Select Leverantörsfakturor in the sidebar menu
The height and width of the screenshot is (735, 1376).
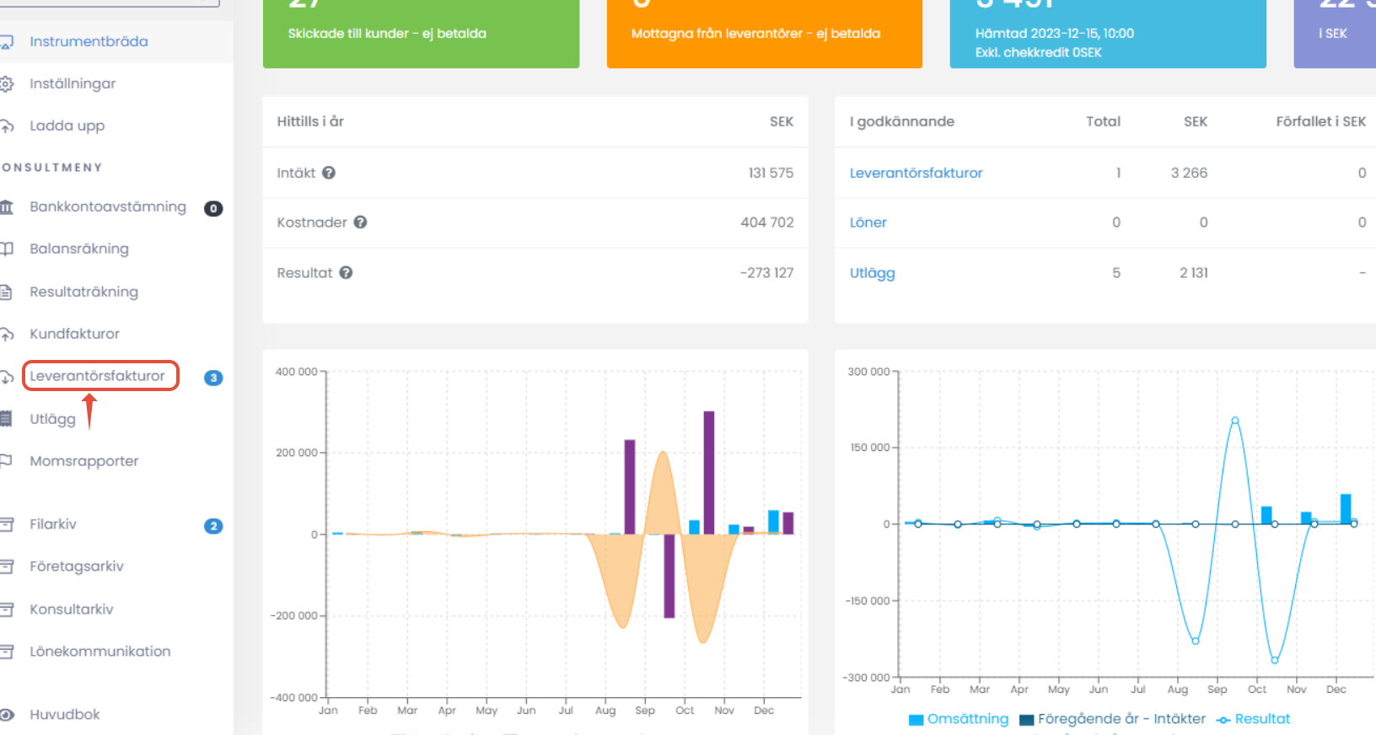[x=97, y=376]
